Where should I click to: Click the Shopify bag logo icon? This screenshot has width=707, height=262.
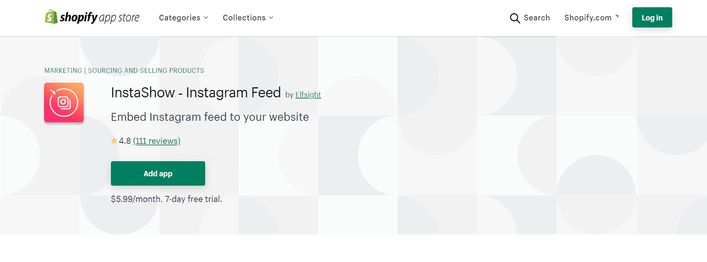[51, 17]
